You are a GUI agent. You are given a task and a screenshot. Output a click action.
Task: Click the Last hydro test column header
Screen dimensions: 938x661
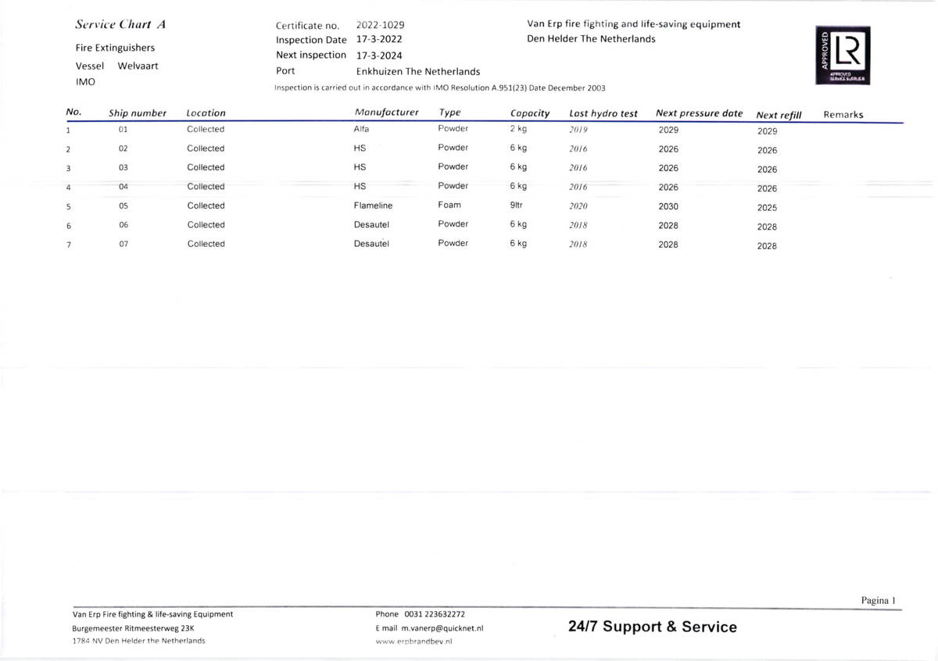(x=603, y=113)
